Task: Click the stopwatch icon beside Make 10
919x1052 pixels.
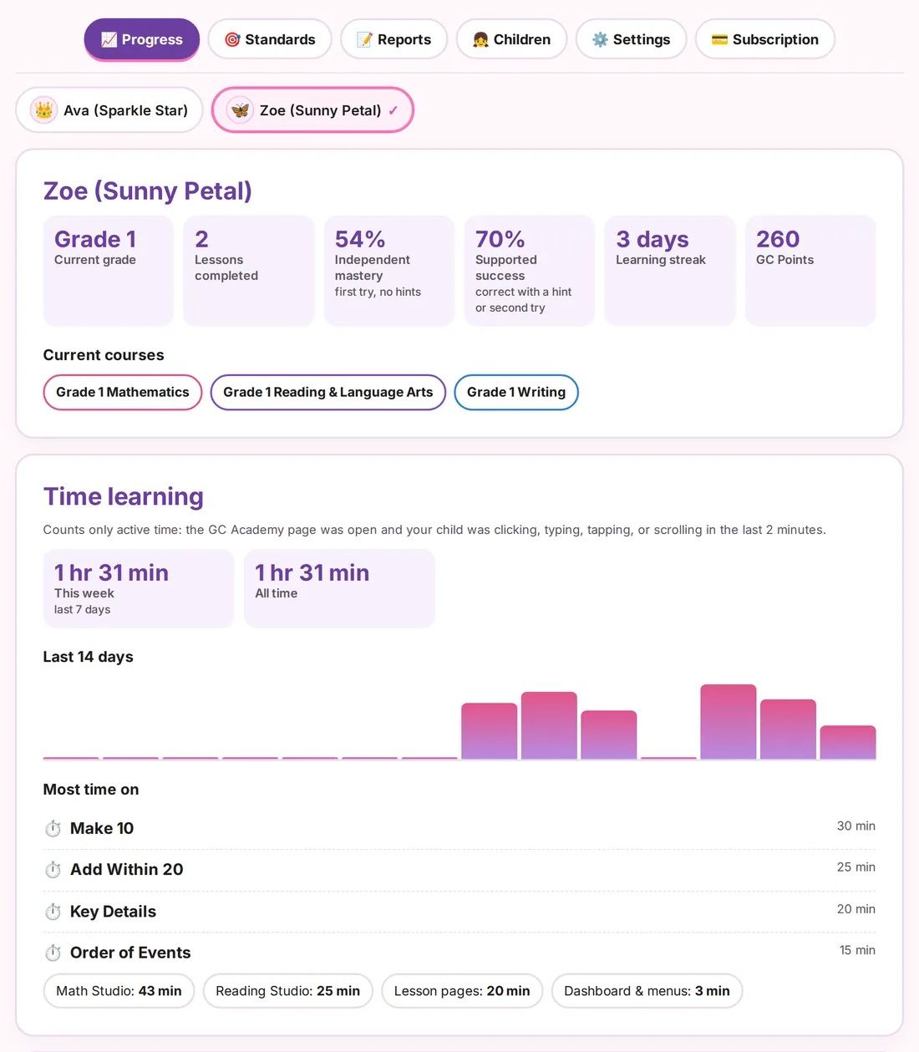Action: [x=53, y=828]
